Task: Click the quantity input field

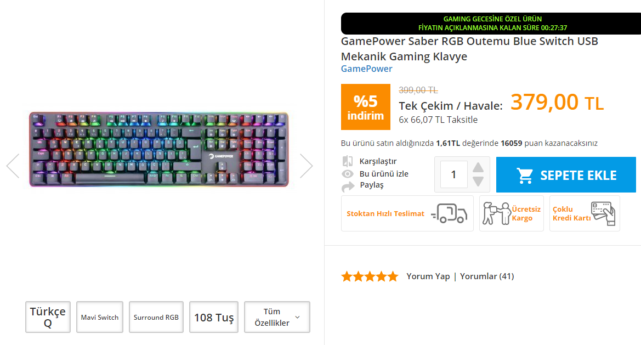Action: tap(453, 174)
